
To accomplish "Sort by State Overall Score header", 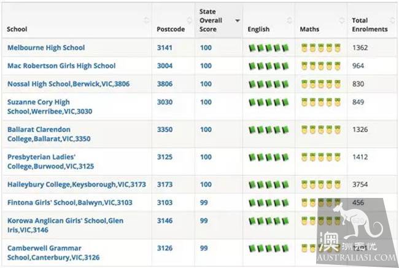I will [219, 20].
